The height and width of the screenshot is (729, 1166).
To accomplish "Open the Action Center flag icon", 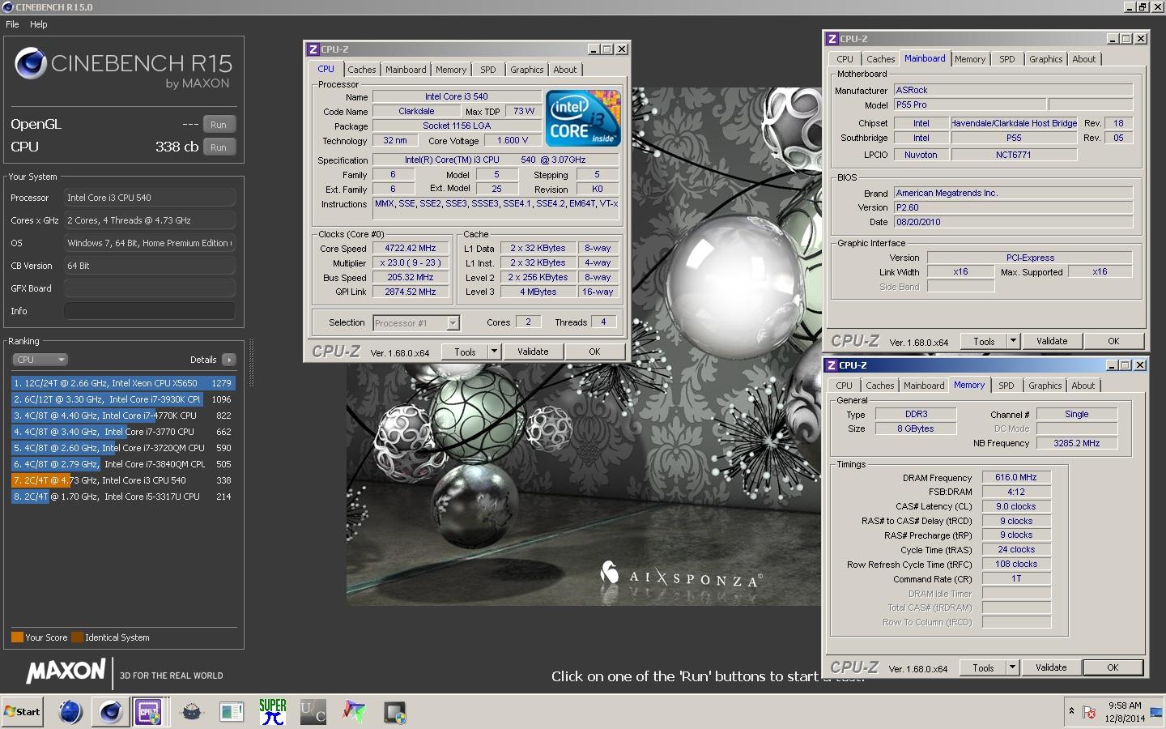I will click(1090, 712).
